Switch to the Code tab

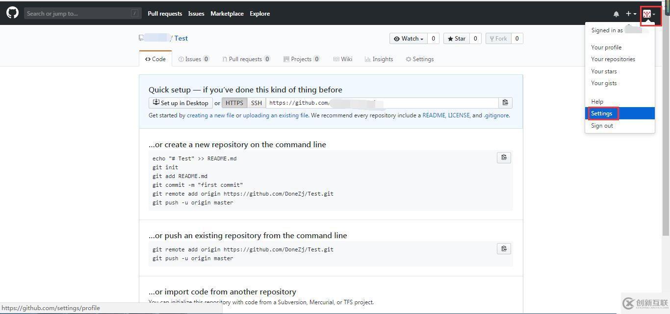click(155, 59)
